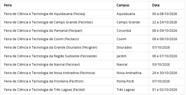Select the date 29 e 30/10/2026
The image size is (186, 95).
tap(165, 73)
